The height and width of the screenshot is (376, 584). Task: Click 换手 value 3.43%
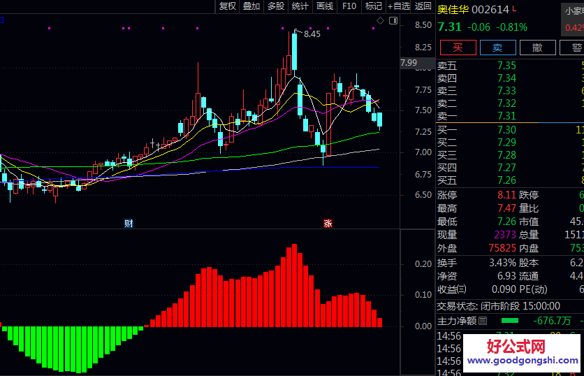click(503, 263)
